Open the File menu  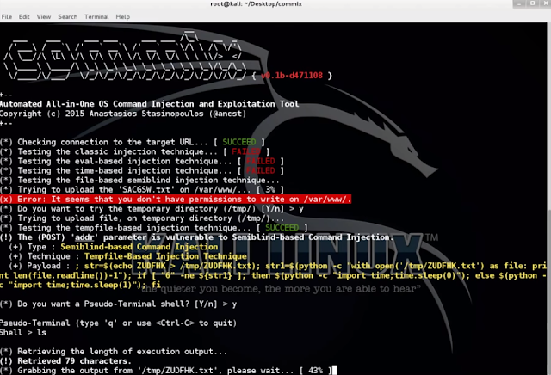point(7,16)
